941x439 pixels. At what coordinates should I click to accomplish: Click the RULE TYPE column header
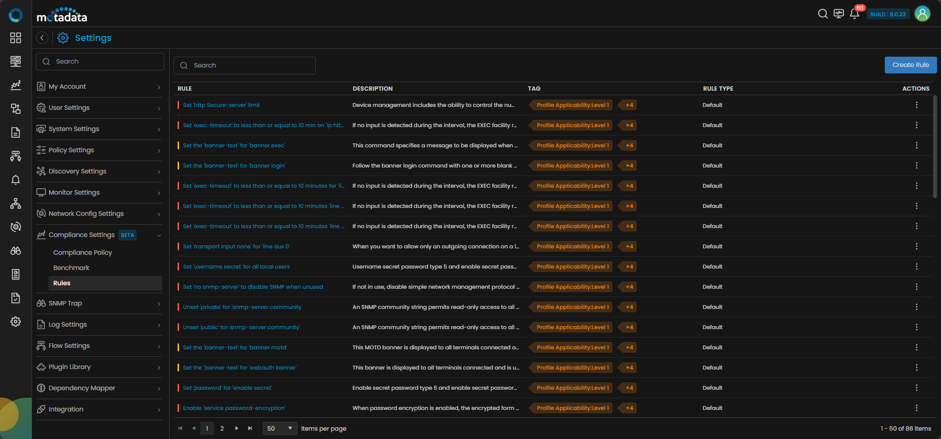718,89
